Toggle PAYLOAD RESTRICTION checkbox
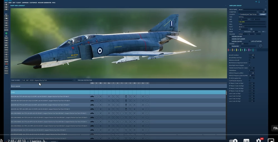This screenshot has height=142, width=278. click(x=76, y=80)
